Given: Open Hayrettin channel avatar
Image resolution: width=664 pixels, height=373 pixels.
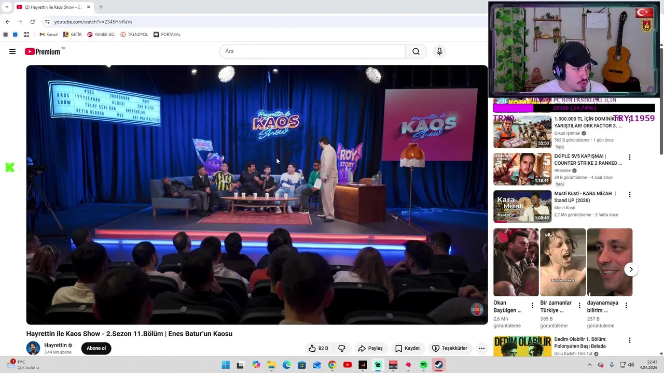Looking at the screenshot, I should click(33, 348).
